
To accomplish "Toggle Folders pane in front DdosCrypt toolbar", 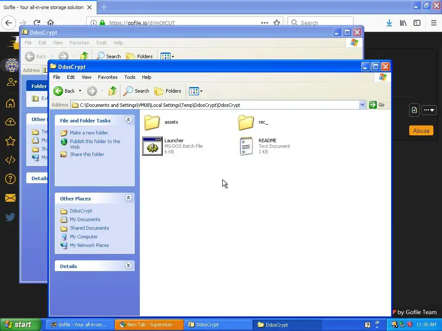I will [168, 91].
